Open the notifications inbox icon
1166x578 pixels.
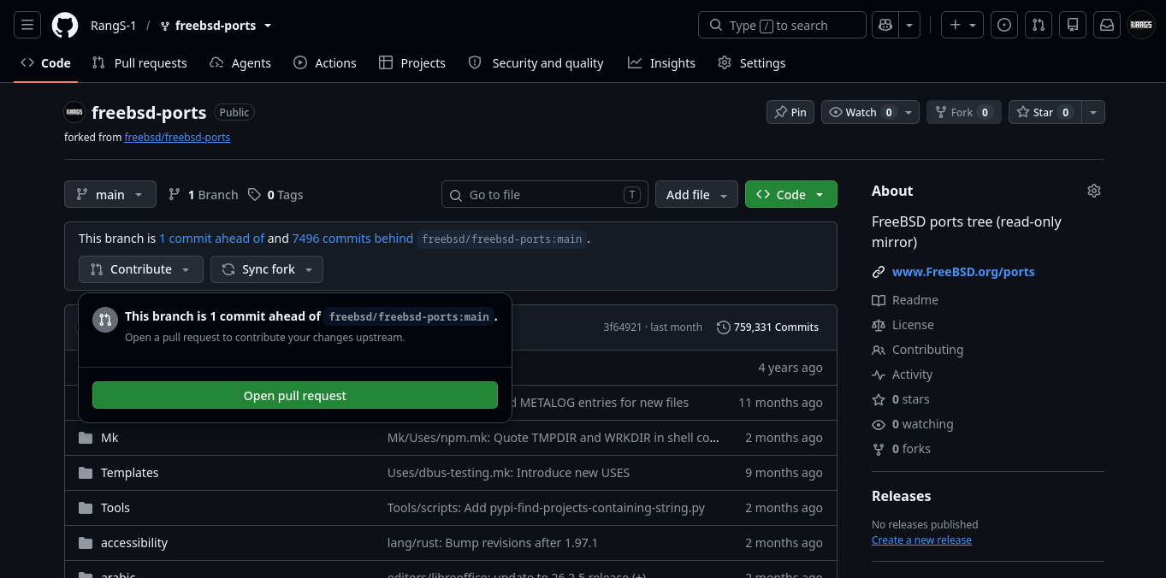[x=1107, y=25]
